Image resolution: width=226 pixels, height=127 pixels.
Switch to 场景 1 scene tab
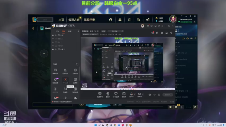pyautogui.click(x=70, y=31)
